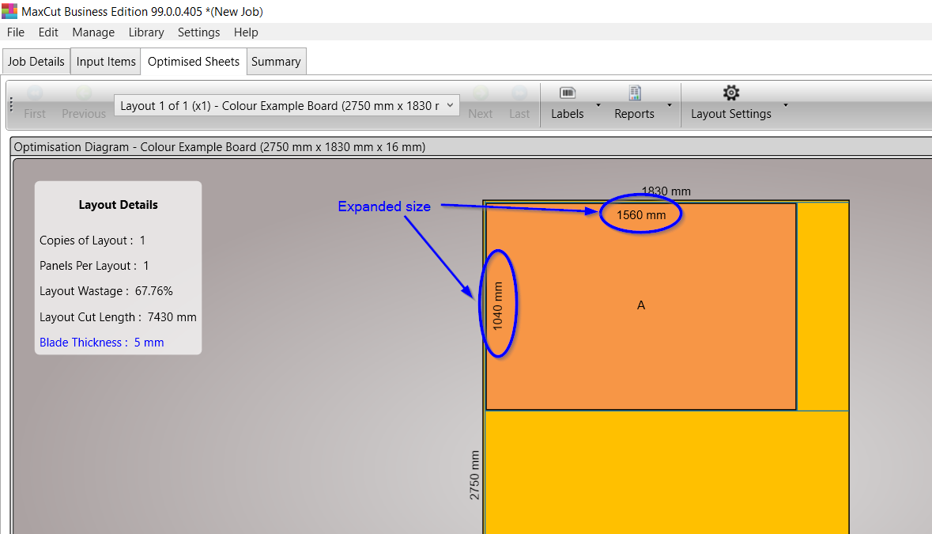932x534 pixels.
Task: Click the Labels barcode icon
Action: pyautogui.click(x=568, y=93)
